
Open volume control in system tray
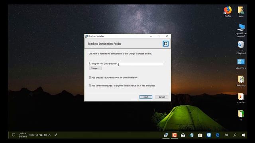click(45, 135)
